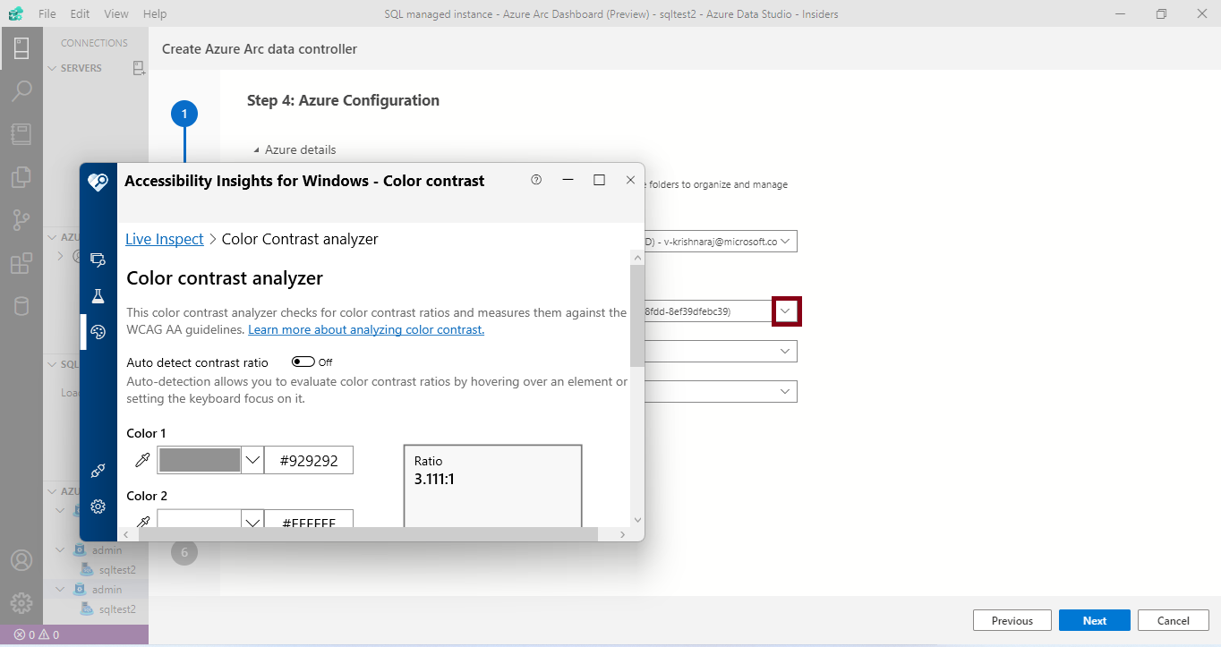1221x647 pixels.
Task: Open the Color 1 swatch dropdown
Action: tap(252, 460)
